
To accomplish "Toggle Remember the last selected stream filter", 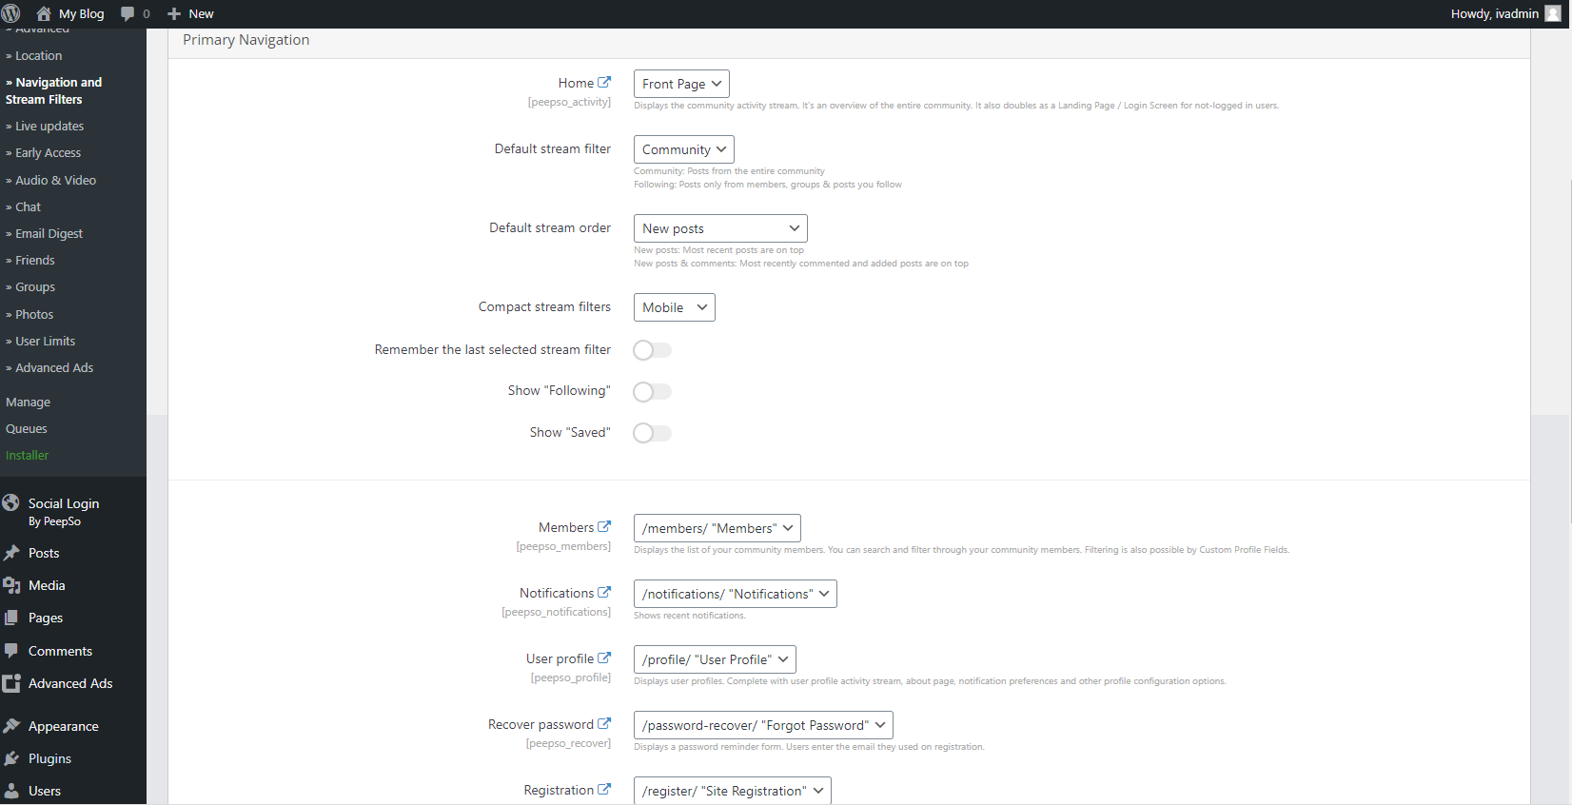I will point(653,350).
